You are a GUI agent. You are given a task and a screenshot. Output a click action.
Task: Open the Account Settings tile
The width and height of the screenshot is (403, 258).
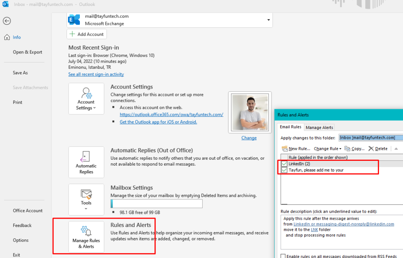click(x=86, y=99)
